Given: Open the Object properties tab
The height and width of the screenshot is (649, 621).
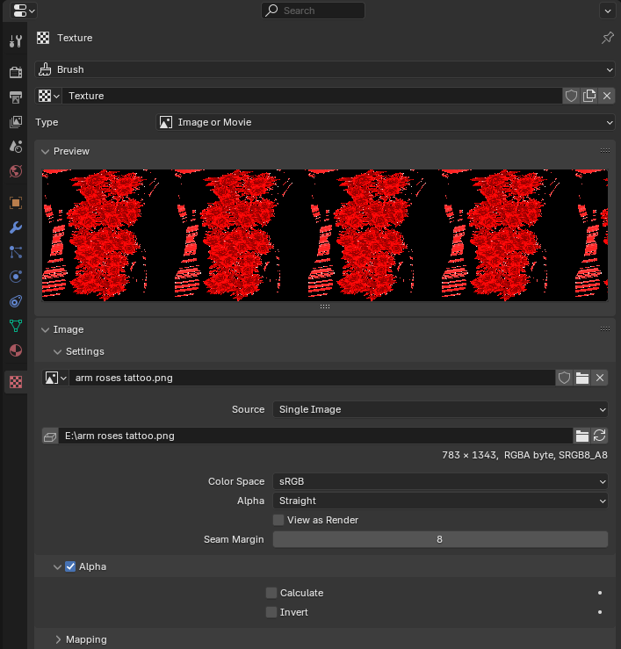Looking at the screenshot, I should click(x=16, y=203).
